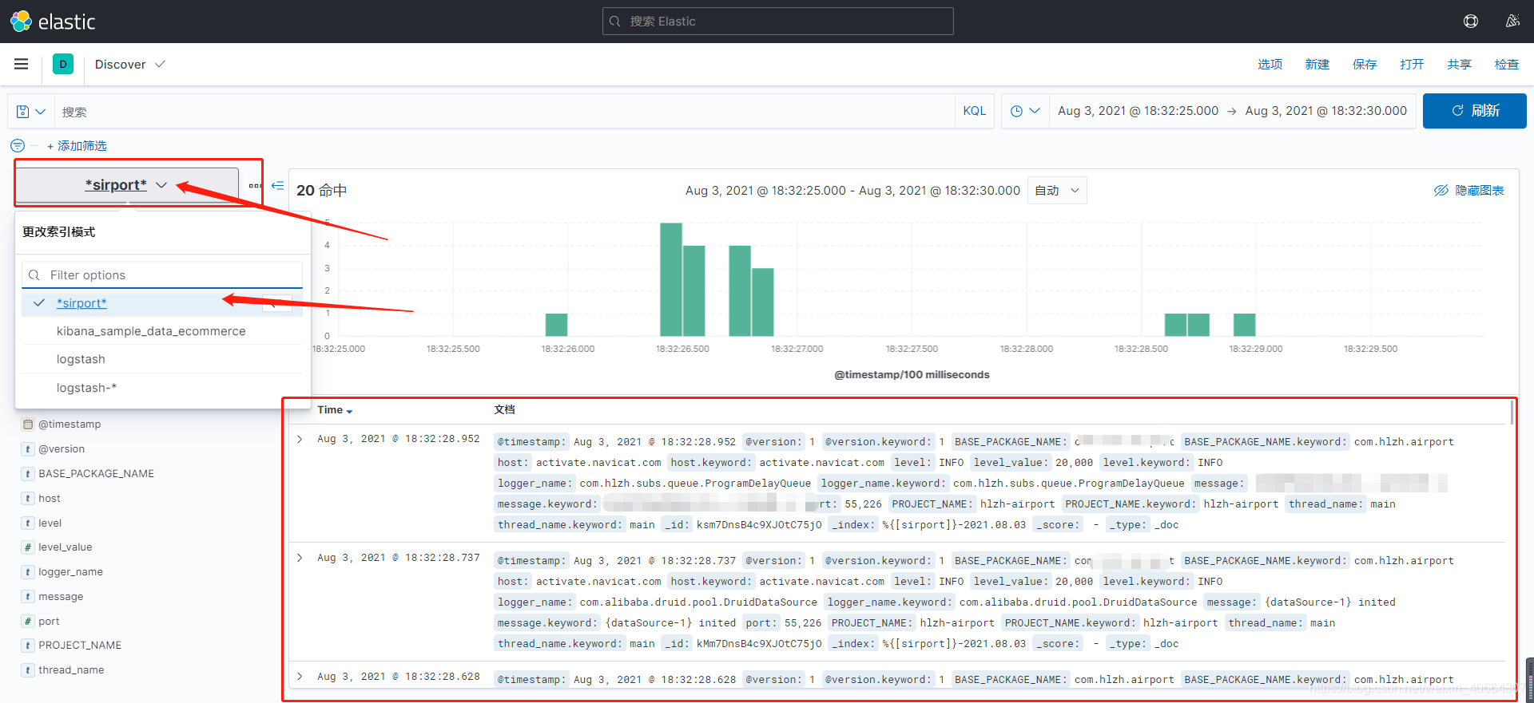Select the message field name
The image size is (1534, 703).
[x=61, y=597]
